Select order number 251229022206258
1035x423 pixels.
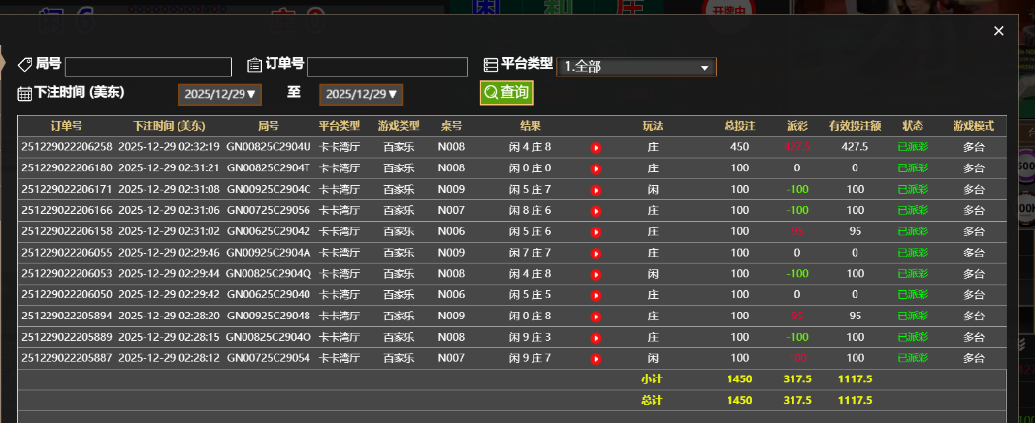tap(67, 147)
